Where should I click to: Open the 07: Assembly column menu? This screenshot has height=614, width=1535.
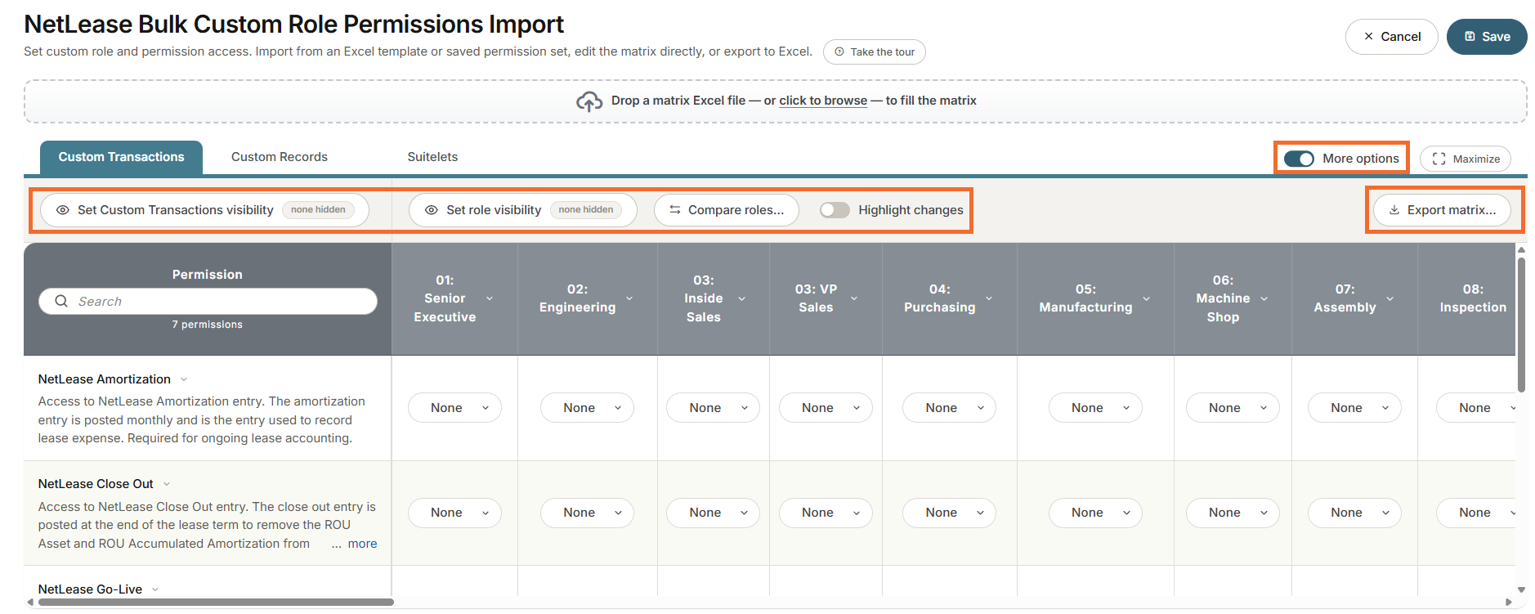tap(1390, 298)
